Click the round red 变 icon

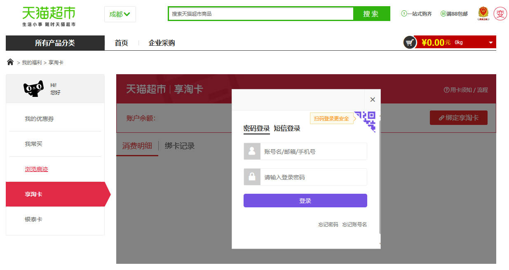click(x=500, y=14)
